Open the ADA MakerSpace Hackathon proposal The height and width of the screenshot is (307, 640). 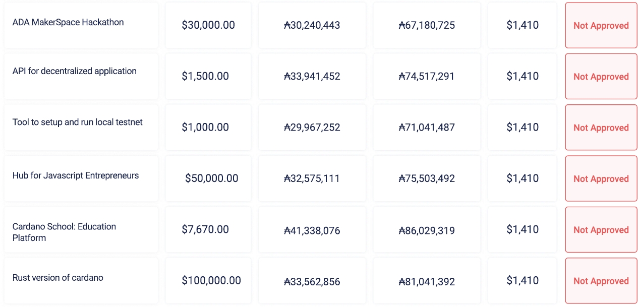point(68,22)
